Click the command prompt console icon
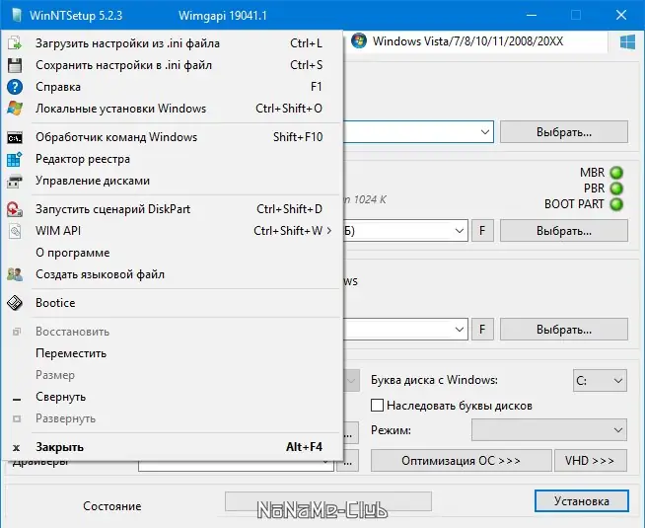This screenshot has width=645, height=528. click(x=15, y=137)
